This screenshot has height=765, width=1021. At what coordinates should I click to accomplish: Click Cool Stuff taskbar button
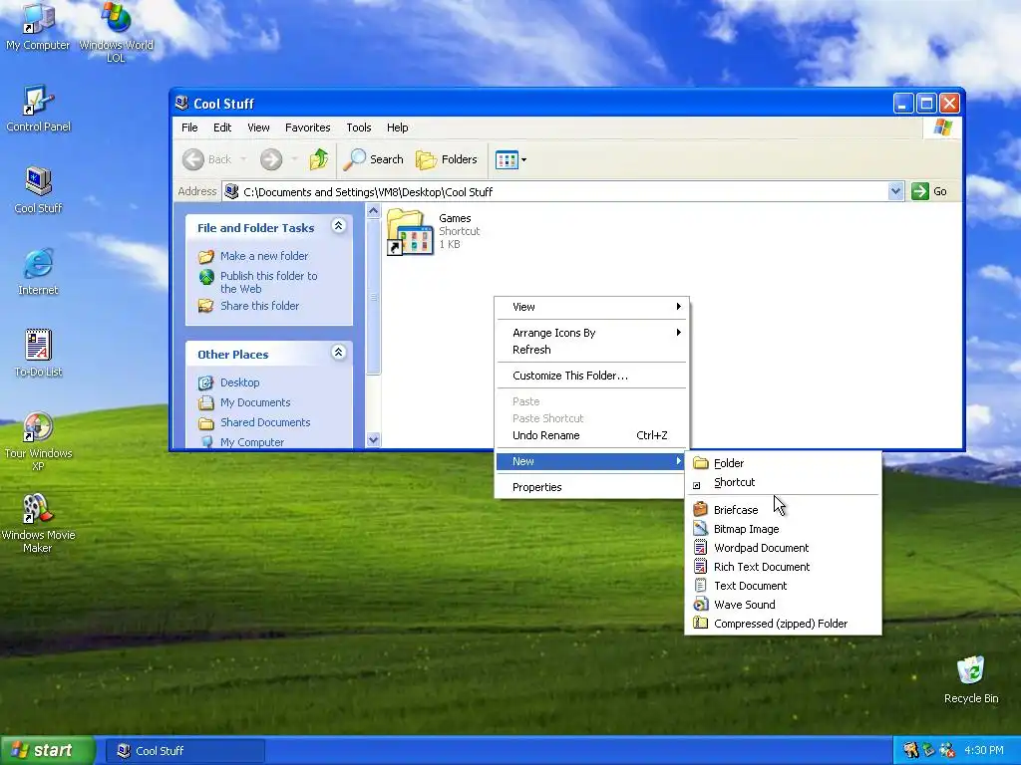pyautogui.click(x=186, y=751)
